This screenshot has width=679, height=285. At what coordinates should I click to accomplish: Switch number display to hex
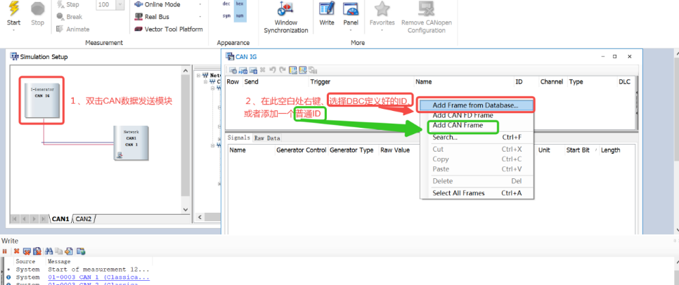coord(240,4)
